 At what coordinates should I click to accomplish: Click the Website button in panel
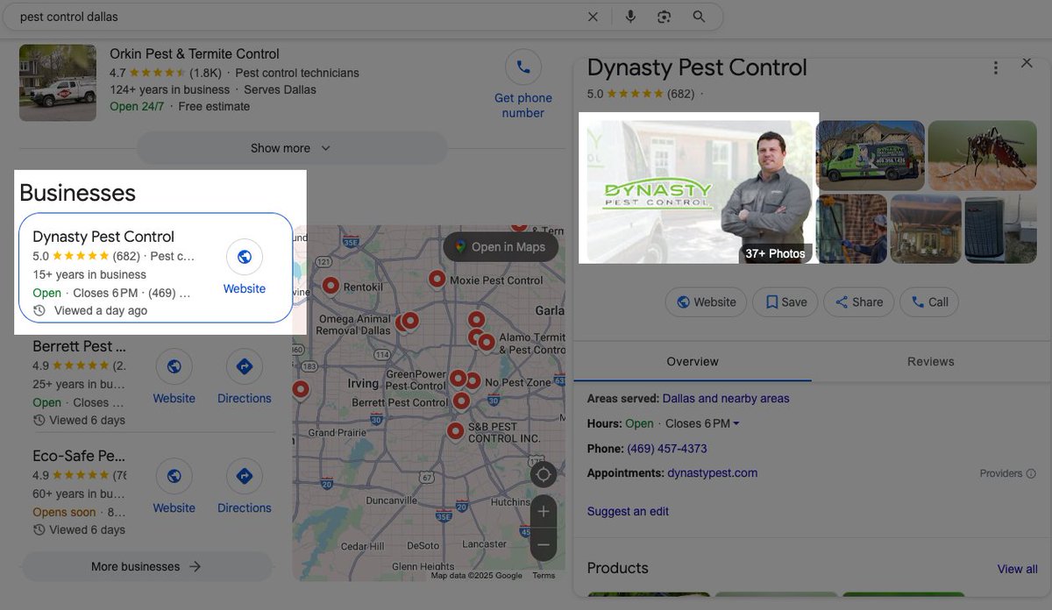(x=706, y=301)
